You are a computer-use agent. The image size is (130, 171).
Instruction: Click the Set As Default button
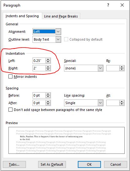click(52, 164)
